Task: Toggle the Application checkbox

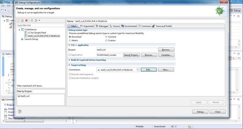Action: click(x=70, y=55)
